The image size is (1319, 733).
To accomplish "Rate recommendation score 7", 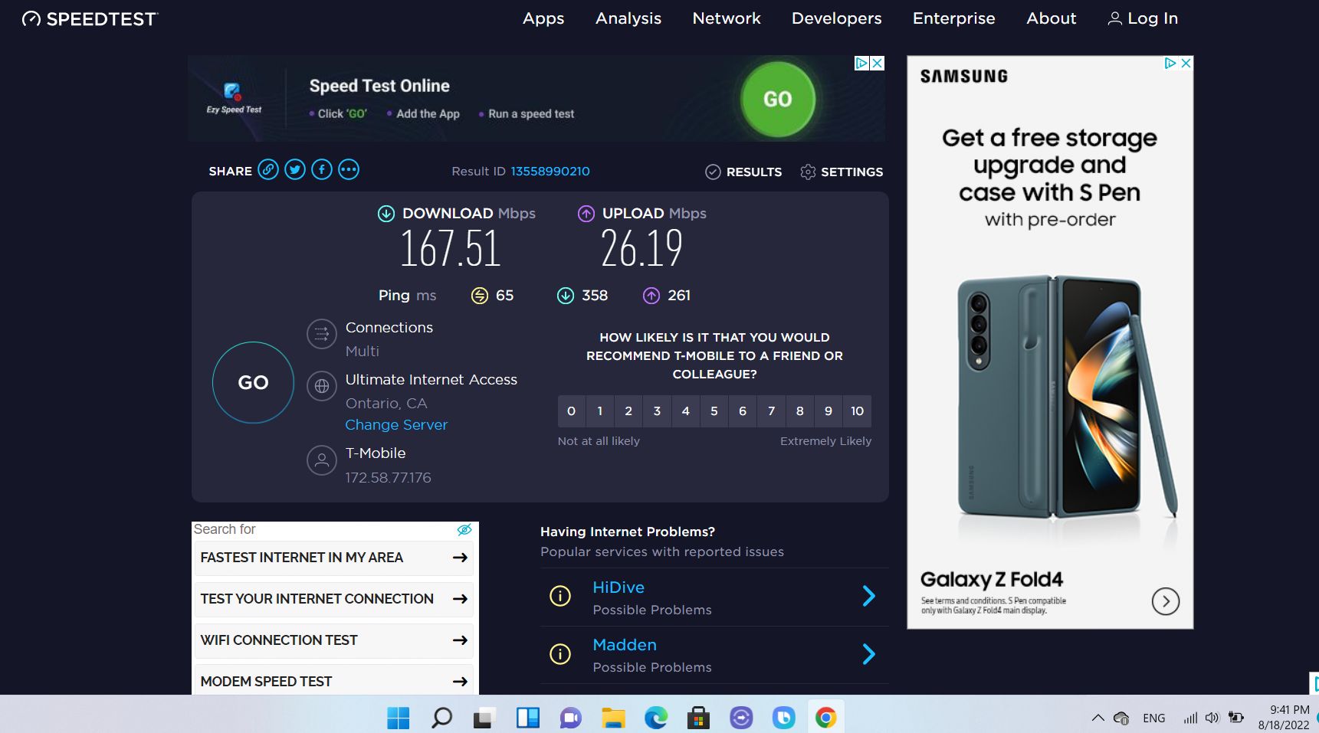I will click(x=771, y=411).
